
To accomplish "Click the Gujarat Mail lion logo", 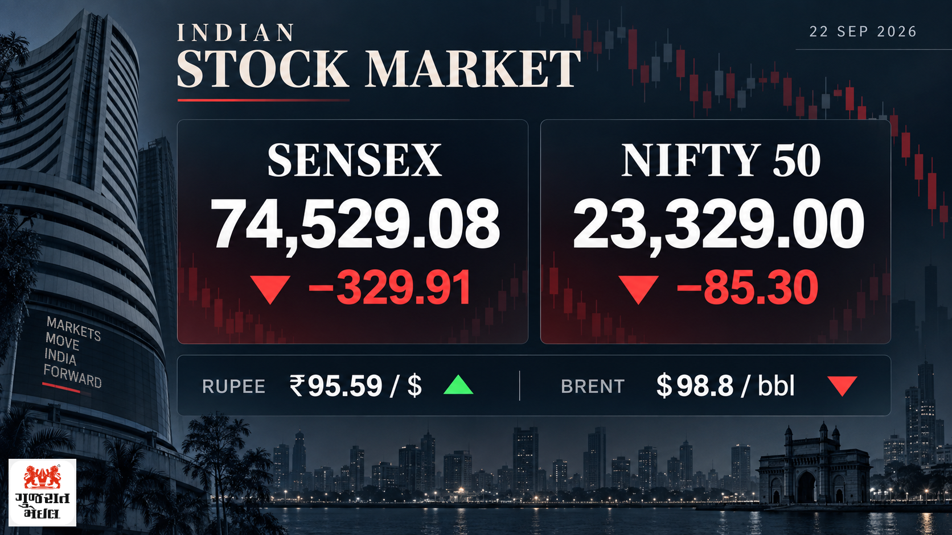I will [42, 492].
